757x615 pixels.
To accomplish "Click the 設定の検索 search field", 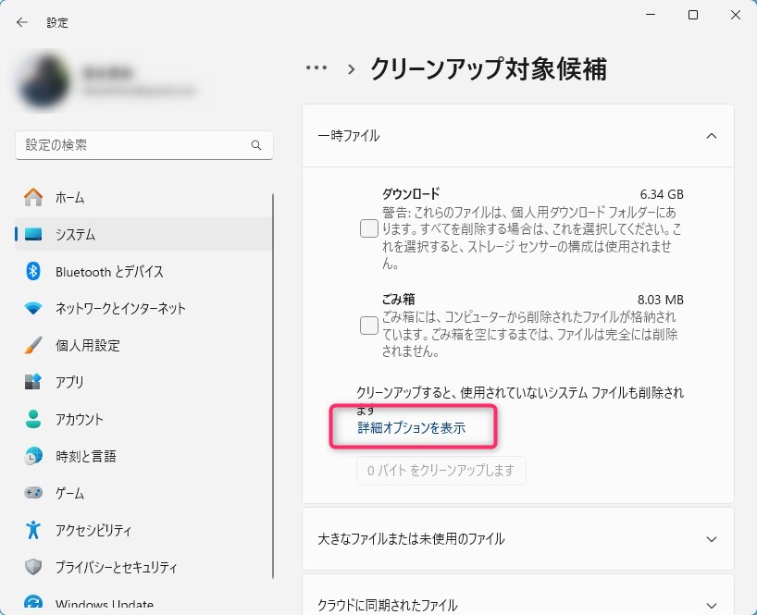I will click(134, 145).
